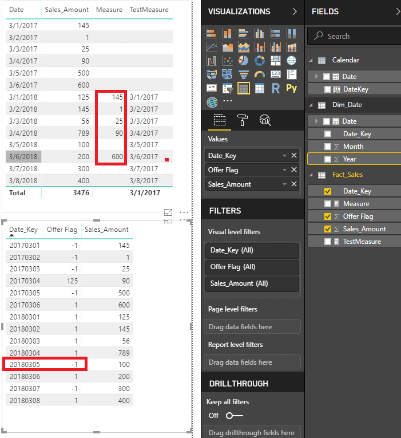Add a Python visual

(292, 88)
